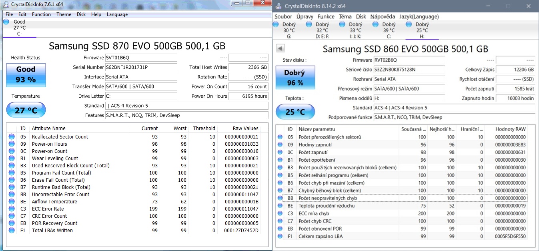Click the status orb for ECC Error Rate

(12, 209)
